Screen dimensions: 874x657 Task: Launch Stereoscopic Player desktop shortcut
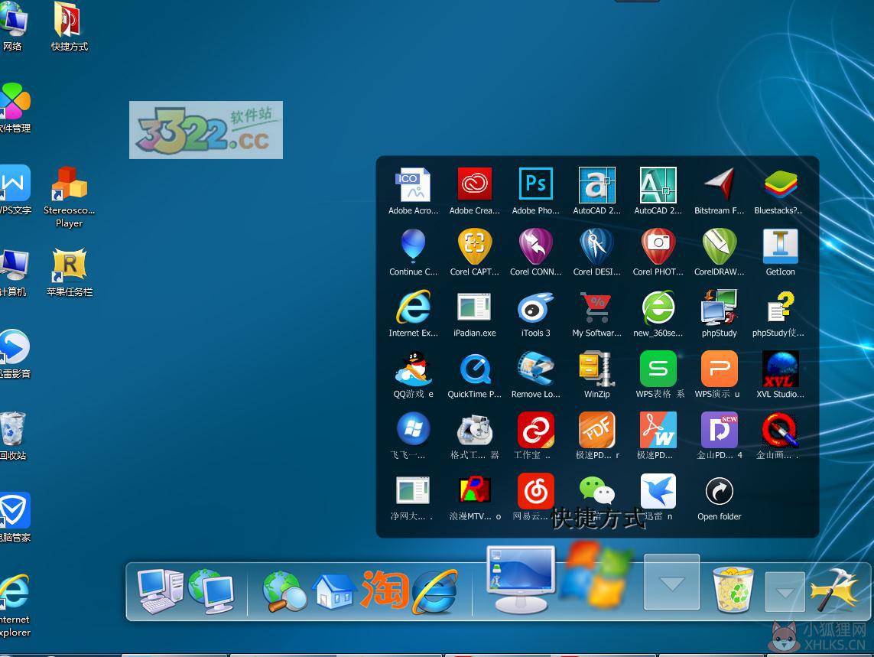(69, 197)
